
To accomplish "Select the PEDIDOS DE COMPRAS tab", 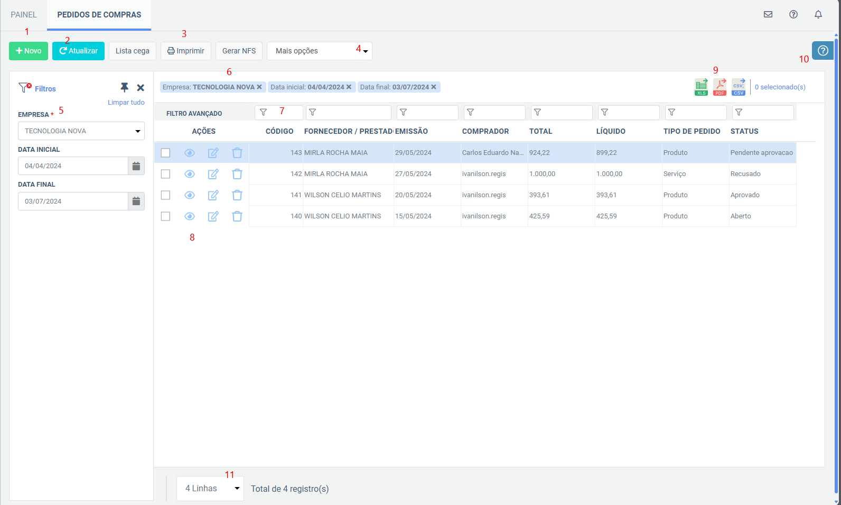I will pos(99,15).
